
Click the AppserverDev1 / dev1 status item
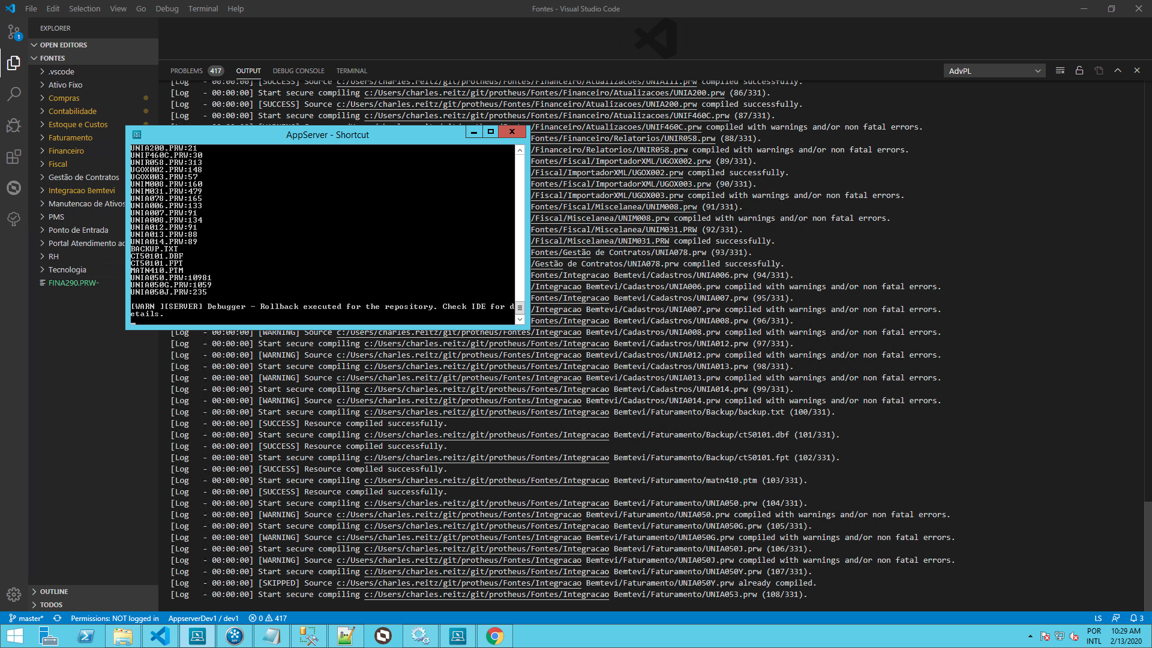coord(203,618)
